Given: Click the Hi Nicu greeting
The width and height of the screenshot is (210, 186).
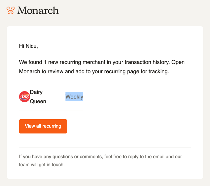Looking at the screenshot, I should (x=28, y=46).
